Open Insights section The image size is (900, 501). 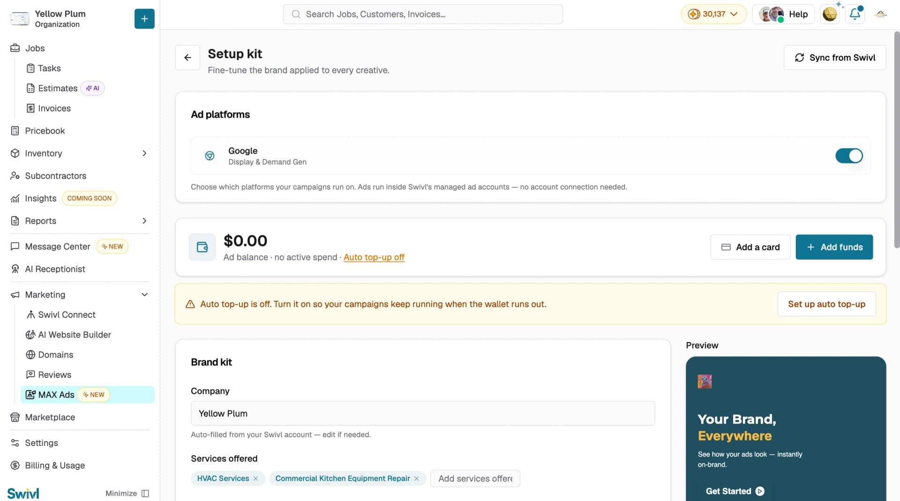(40, 198)
